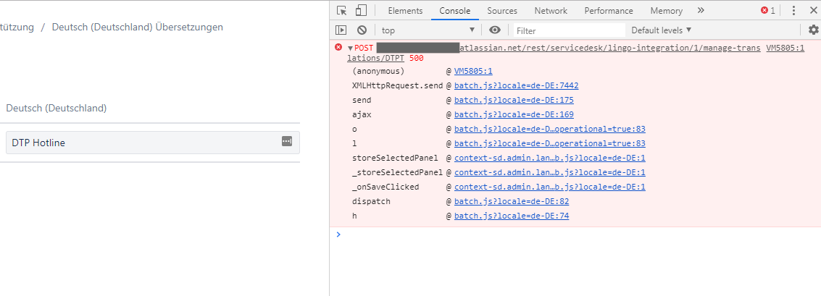Screen dimensions: 821x296
Task: Click the XMLHttpRequest.send function name
Action: click(x=397, y=85)
